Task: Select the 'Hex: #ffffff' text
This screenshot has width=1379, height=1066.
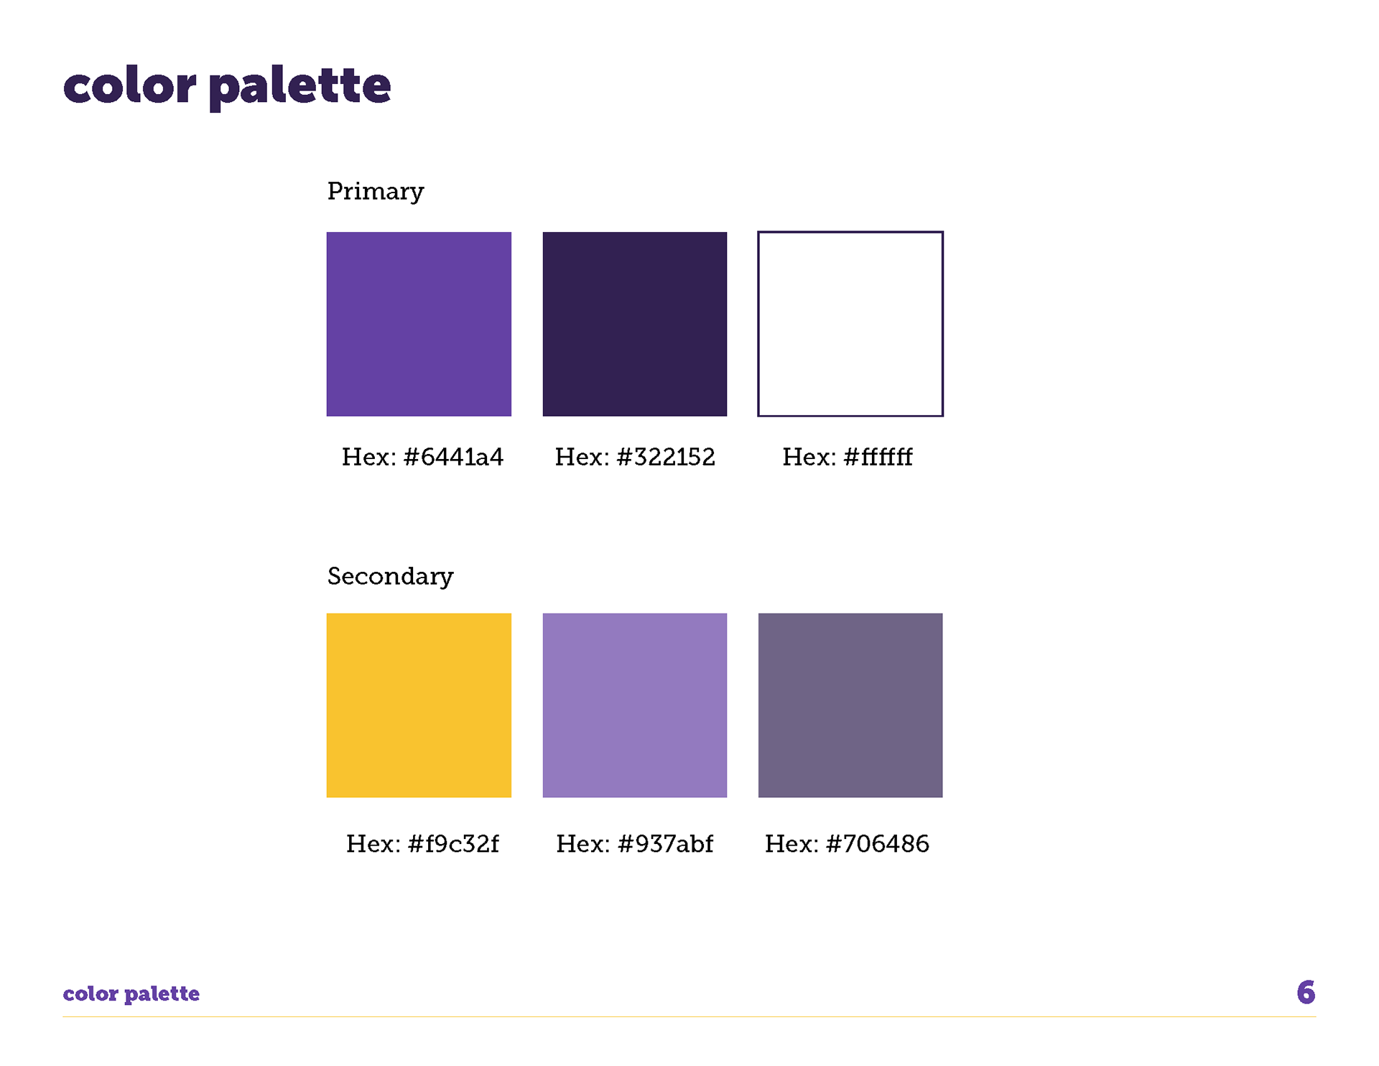Action: pyautogui.click(x=848, y=457)
